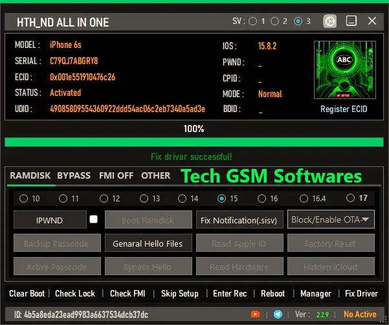Expand the Block/Enable OTA dropdown
The image size is (389, 325).
click(x=331, y=219)
